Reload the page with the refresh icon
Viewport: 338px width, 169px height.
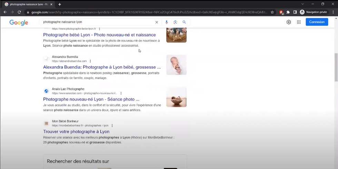[19, 12]
